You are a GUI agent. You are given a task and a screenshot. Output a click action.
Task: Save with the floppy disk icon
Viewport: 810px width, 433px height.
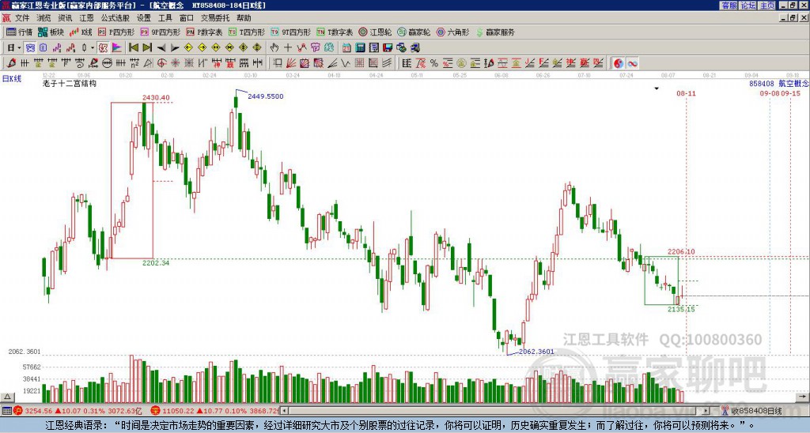388,48
